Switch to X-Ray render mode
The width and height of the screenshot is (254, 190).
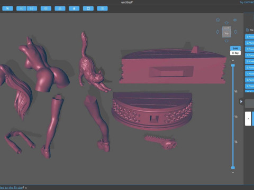click(x=235, y=53)
